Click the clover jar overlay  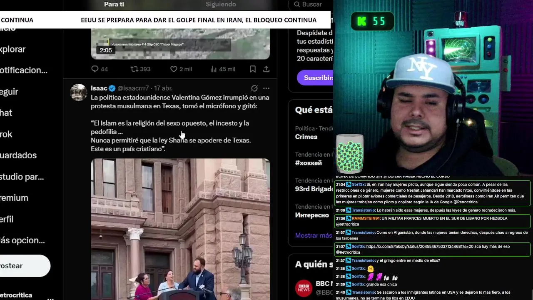[350, 154]
